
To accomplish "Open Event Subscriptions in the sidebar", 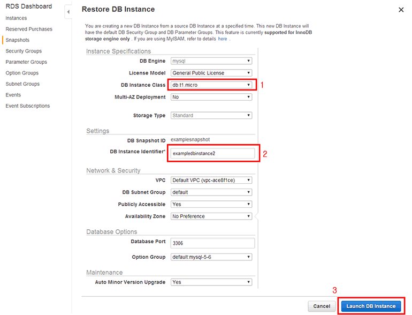I will (x=27, y=106).
